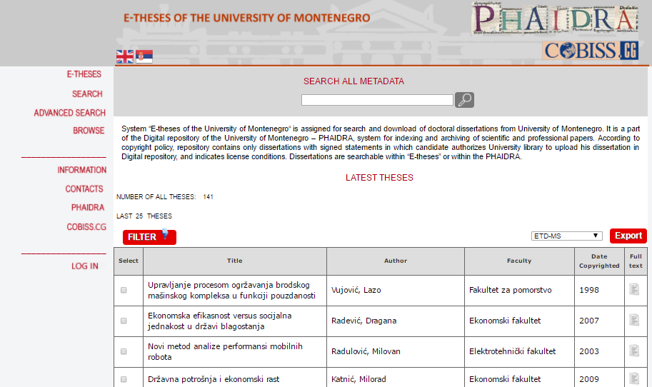This screenshot has width=652, height=387.
Task: Follow the COBISS.CG sidebar link
Action: (x=86, y=227)
